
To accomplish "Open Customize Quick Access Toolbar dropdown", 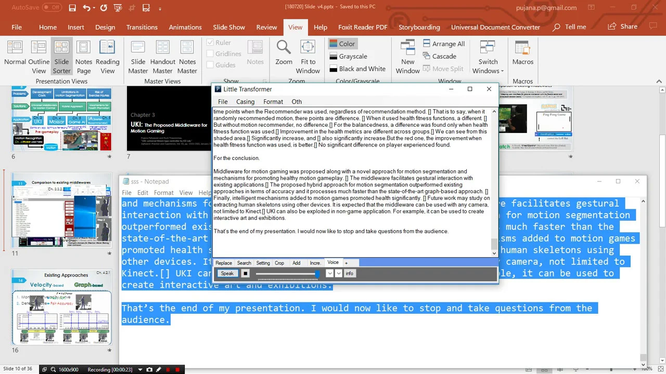I will click(x=160, y=8).
